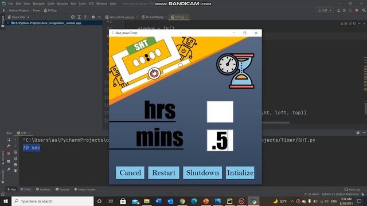
Task: Open the Window menu in PyCharm
Action: (x=101, y=4)
